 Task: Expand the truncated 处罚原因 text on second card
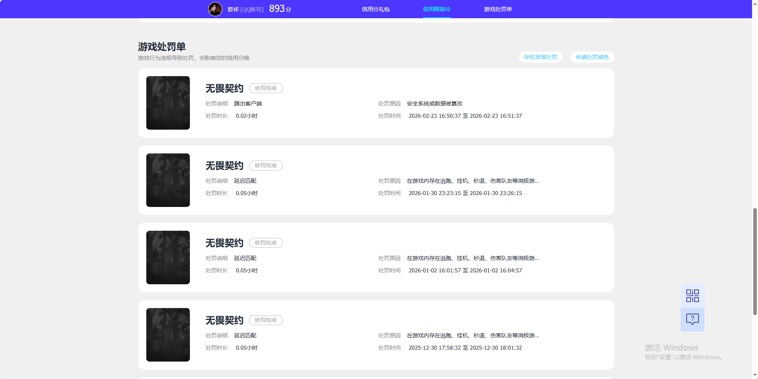tap(472, 181)
